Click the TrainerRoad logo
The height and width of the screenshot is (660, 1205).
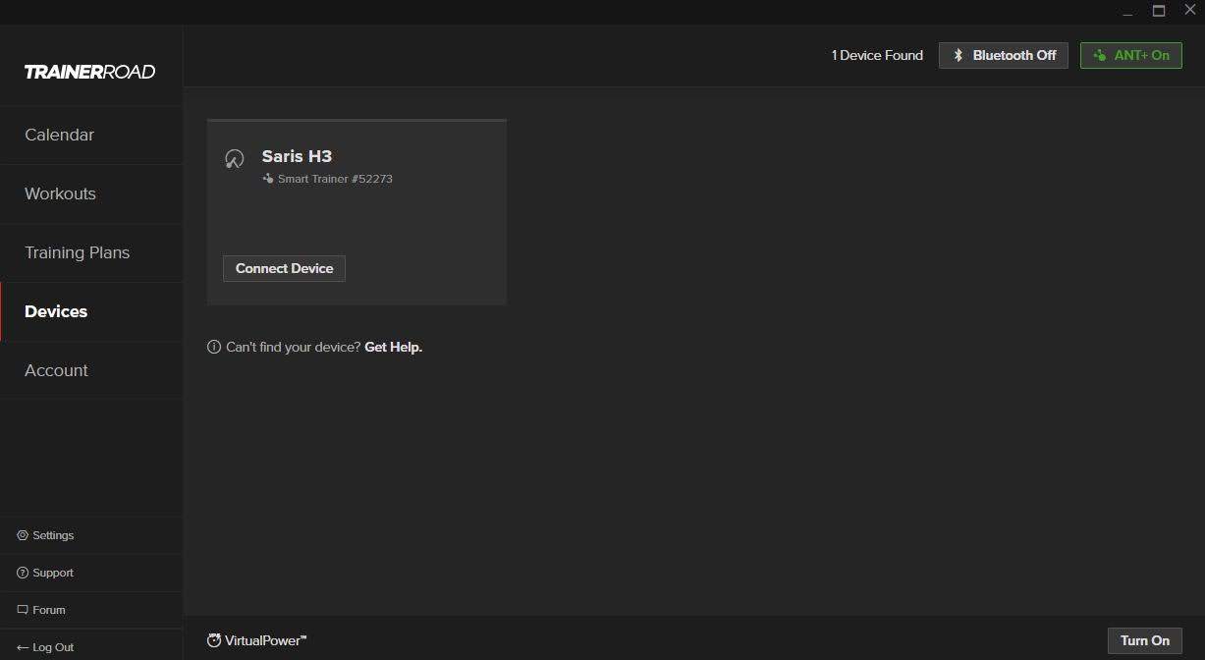[x=89, y=72]
